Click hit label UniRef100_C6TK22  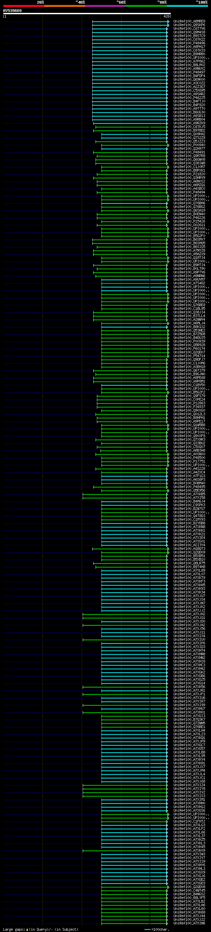(189, 39)
